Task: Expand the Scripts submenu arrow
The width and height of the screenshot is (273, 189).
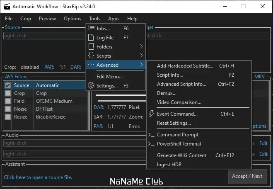Action: pyautogui.click(x=141, y=56)
